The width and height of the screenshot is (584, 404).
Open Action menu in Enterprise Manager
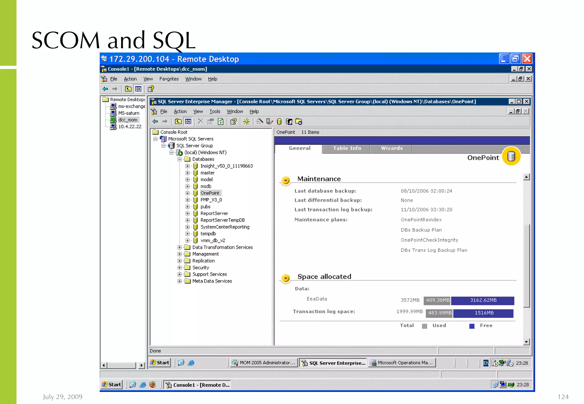coord(180,111)
